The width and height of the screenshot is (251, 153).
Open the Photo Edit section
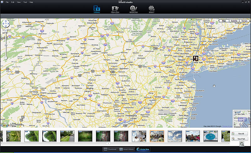(115, 9)
